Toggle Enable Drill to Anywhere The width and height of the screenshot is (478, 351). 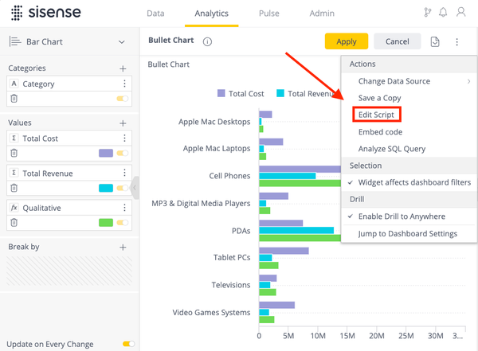click(x=409, y=216)
